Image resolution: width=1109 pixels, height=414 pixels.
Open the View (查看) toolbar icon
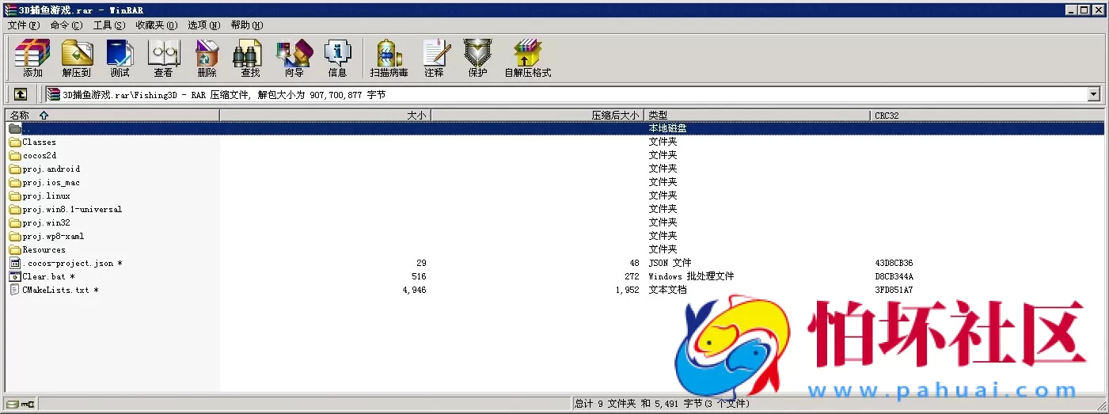pyautogui.click(x=164, y=58)
